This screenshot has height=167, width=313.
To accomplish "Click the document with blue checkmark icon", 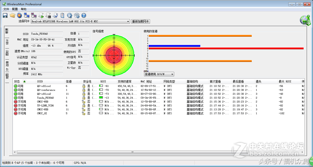I will (x=55, y=15).
